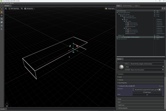This screenshot has height=111, width=166.
Task: Click kitCAE_Sample_cgns folder icon in tree
Action: pyautogui.click(x=123, y=16)
